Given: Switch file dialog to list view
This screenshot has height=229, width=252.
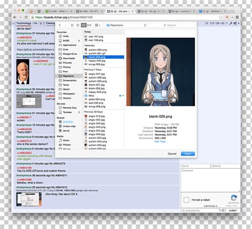Looking at the screenshot, I should click(x=78, y=25).
